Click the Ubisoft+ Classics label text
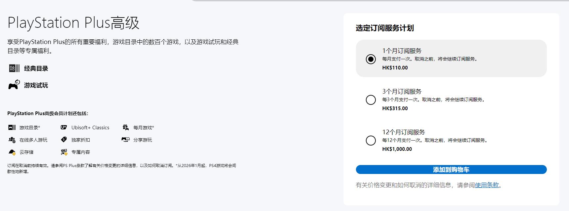Image resolution: width=569 pixels, height=211 pixels. [x=90, y=128]
